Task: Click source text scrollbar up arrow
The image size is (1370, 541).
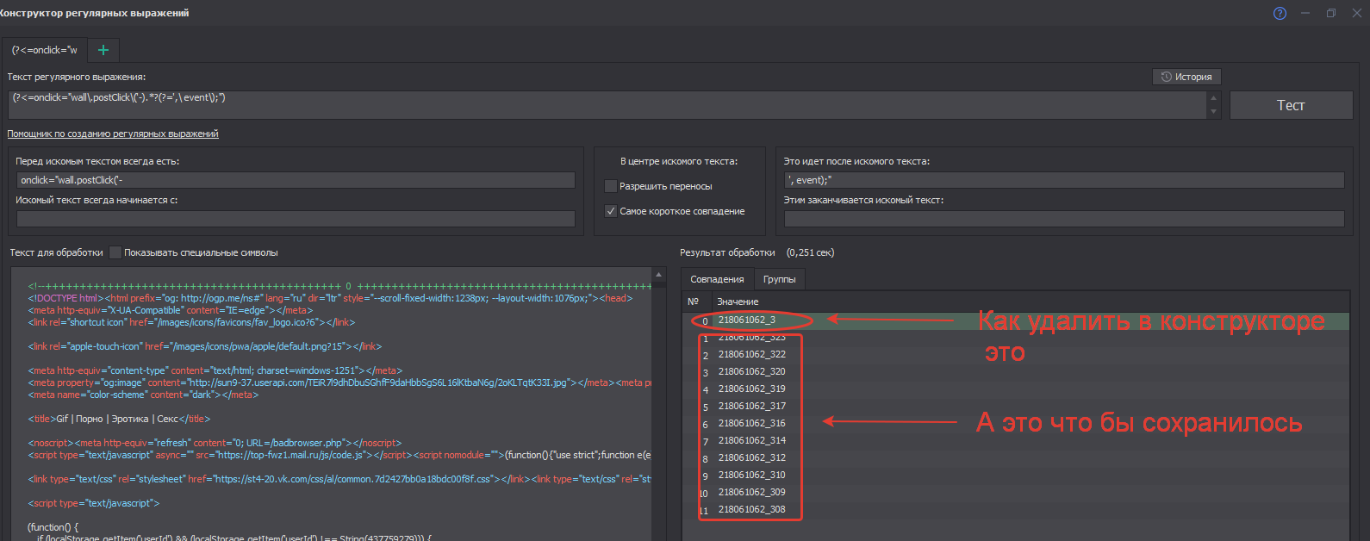Action: tap(659, 275)
